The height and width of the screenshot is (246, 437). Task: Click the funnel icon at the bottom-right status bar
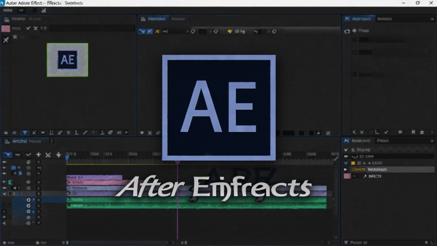tap(346, 242)
